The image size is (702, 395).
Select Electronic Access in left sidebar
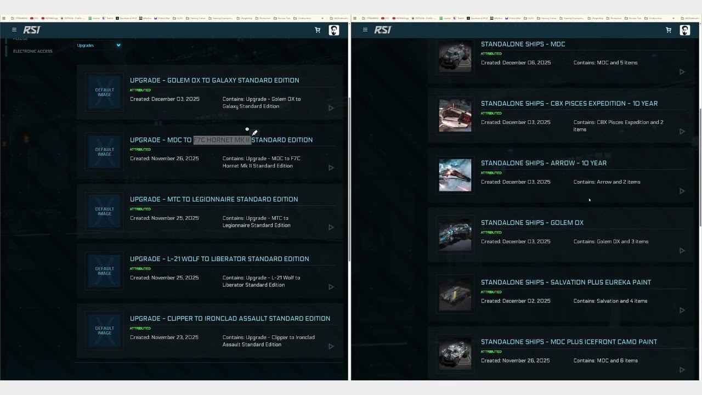point(33,51)
